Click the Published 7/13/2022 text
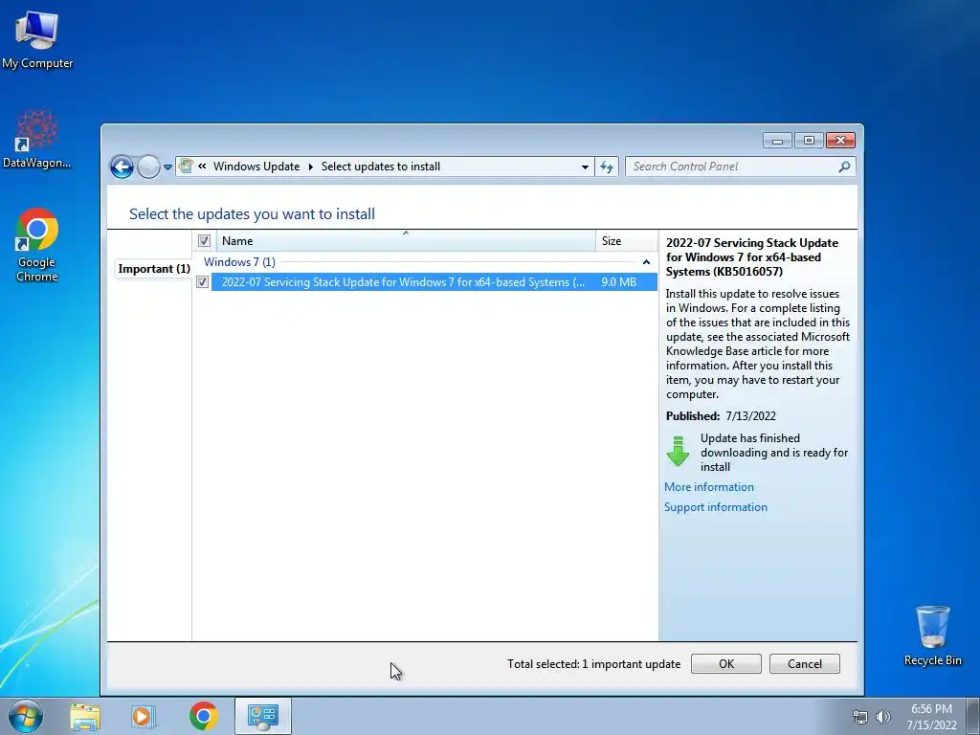Viewport: 980px width, 735px height. point(721,416)
